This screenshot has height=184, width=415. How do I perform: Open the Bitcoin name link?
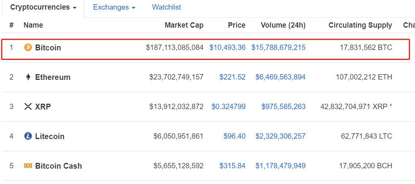(x=48, y=48)
